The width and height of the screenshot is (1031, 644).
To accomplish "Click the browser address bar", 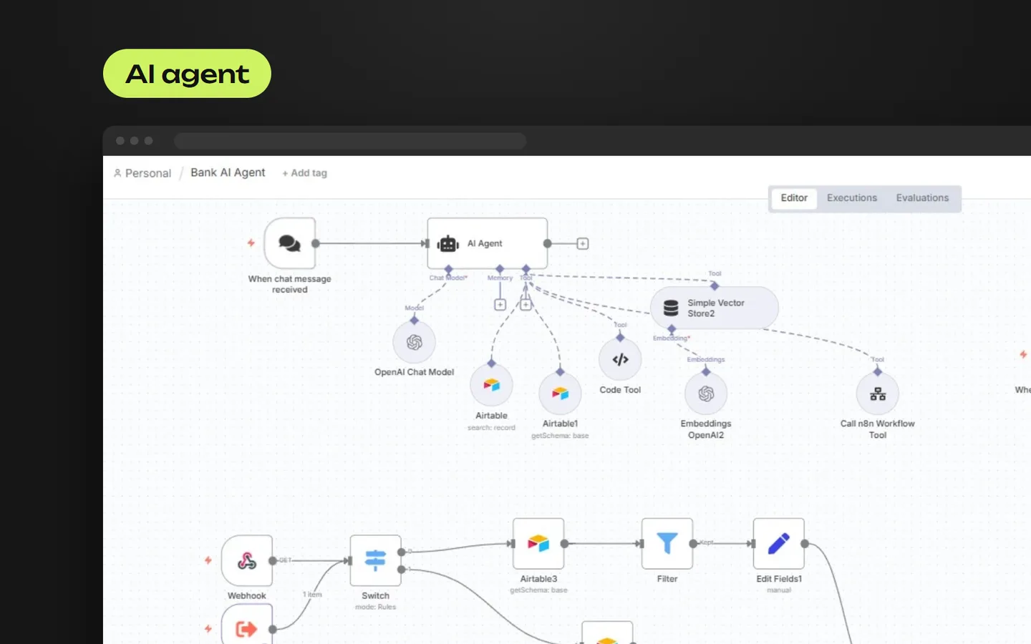I will (350, 141).
